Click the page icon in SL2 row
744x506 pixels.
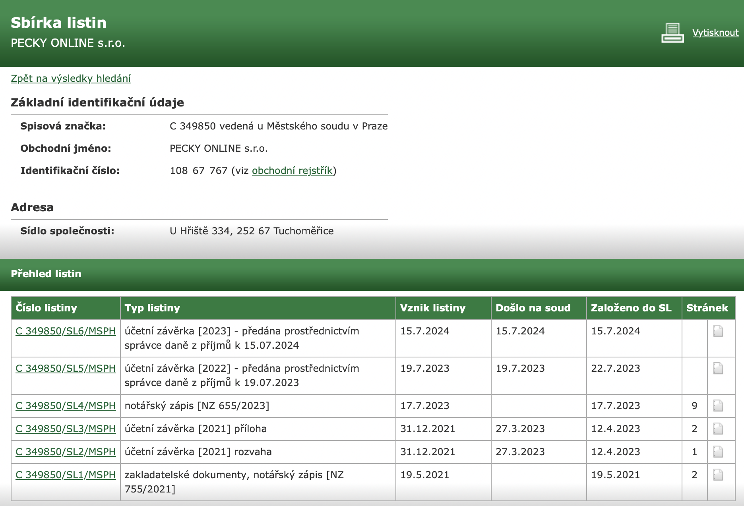coord(718,452)
